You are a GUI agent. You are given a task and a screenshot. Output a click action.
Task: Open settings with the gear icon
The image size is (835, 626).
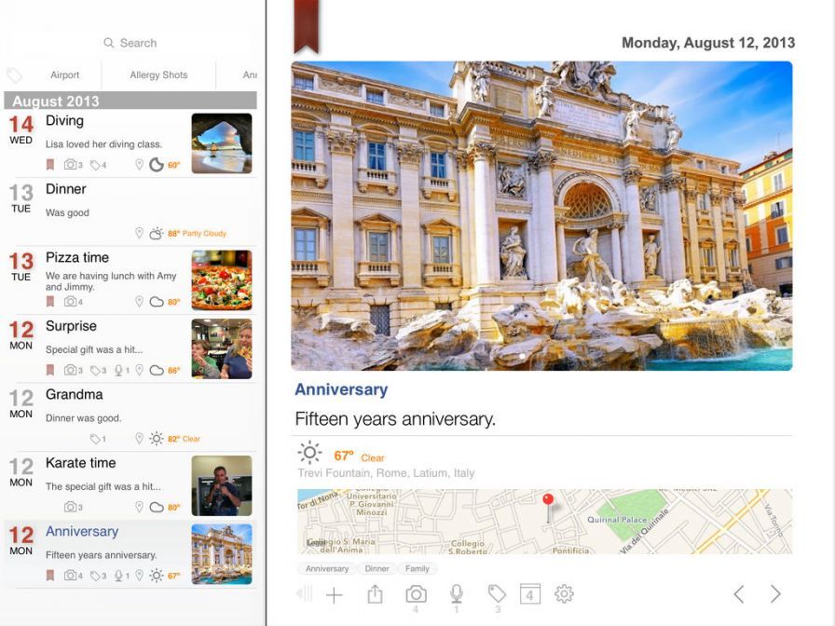(564, 594)
